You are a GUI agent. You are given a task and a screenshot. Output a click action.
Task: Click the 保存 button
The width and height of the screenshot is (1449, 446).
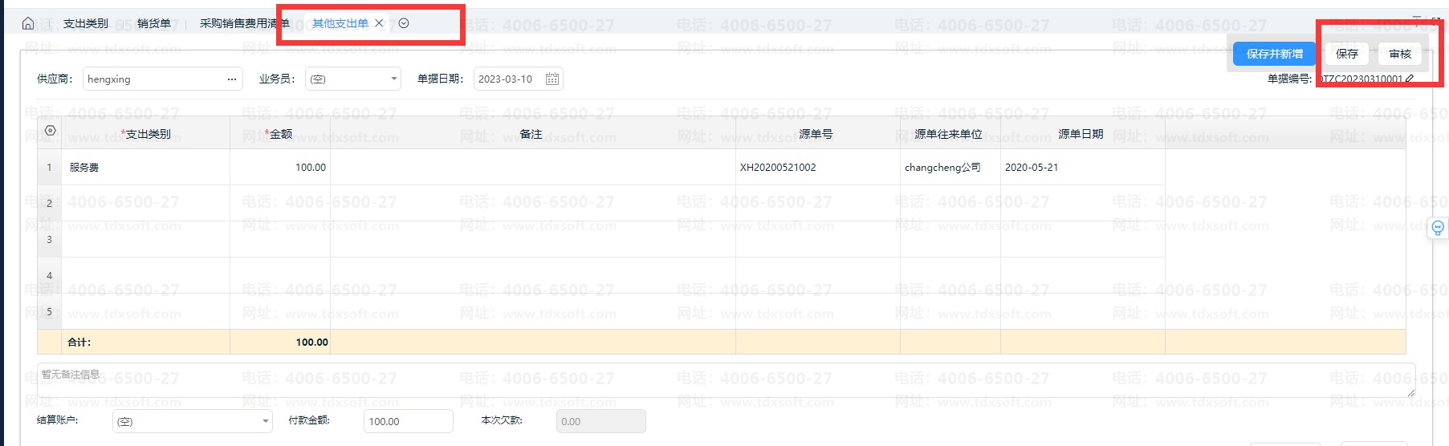coord(1347,54)
